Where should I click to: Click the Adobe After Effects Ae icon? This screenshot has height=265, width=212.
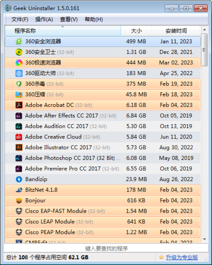pos(19,116)
